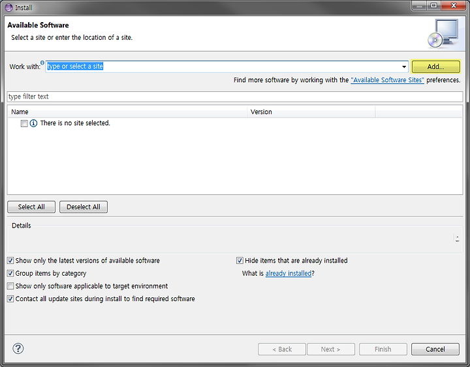Toggle Show only the latest versions checkbox
Viewport: 470px width, 367px height.
tap(10, 261)
